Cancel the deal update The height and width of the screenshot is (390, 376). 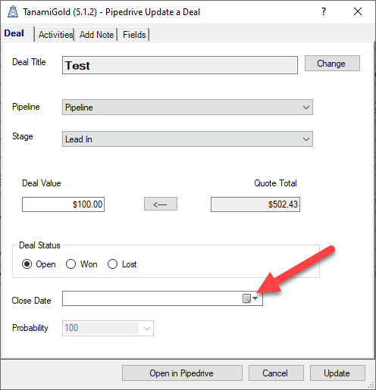(276, 373)
